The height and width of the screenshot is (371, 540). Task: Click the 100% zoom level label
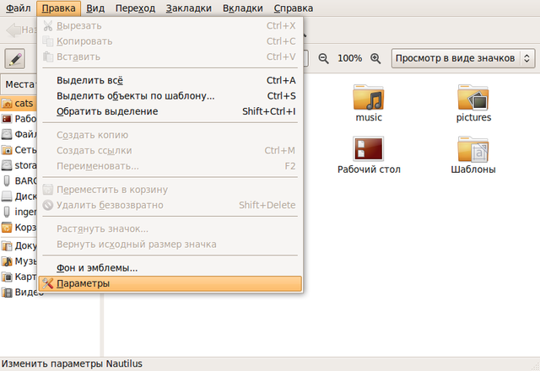349,58
